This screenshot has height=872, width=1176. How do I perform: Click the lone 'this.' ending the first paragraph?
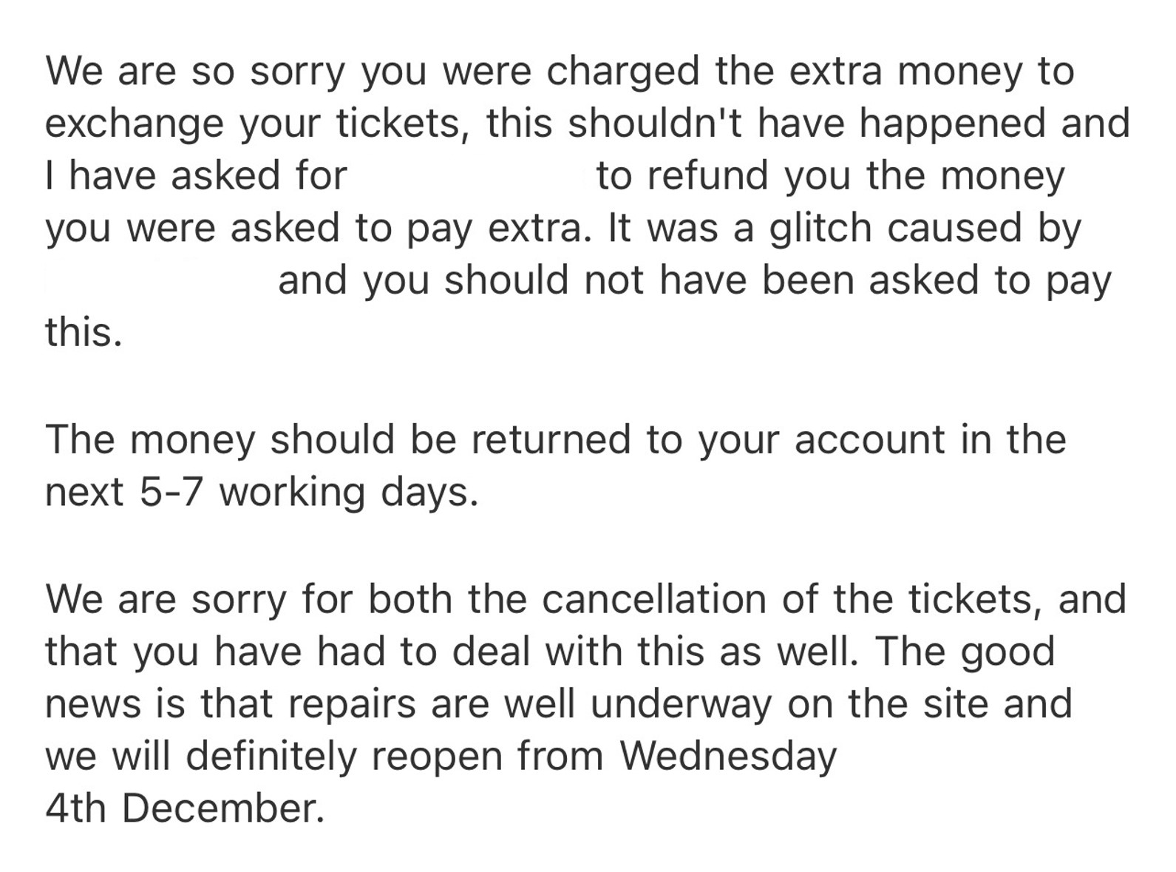84,333
